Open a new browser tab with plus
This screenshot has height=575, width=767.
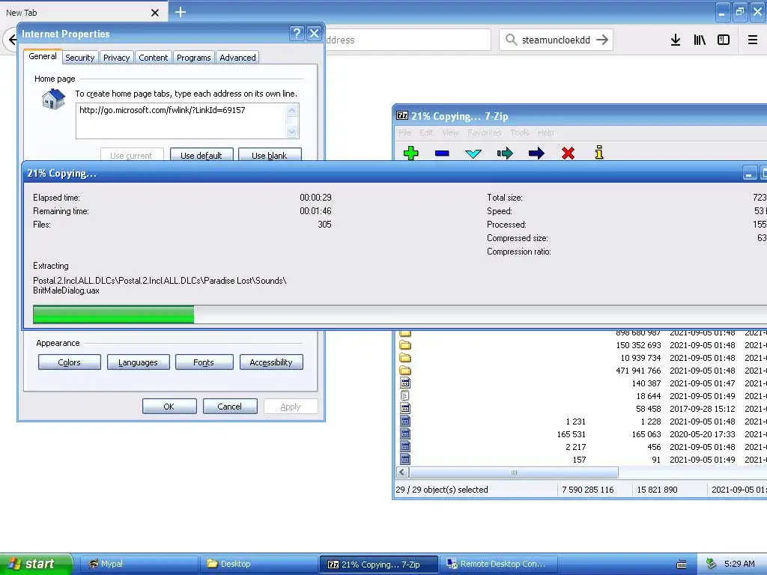[181, 12]
